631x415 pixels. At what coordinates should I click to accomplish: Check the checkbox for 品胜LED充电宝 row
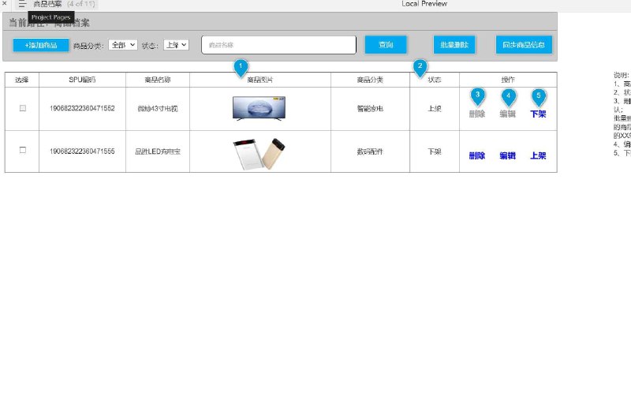[23, 150]
